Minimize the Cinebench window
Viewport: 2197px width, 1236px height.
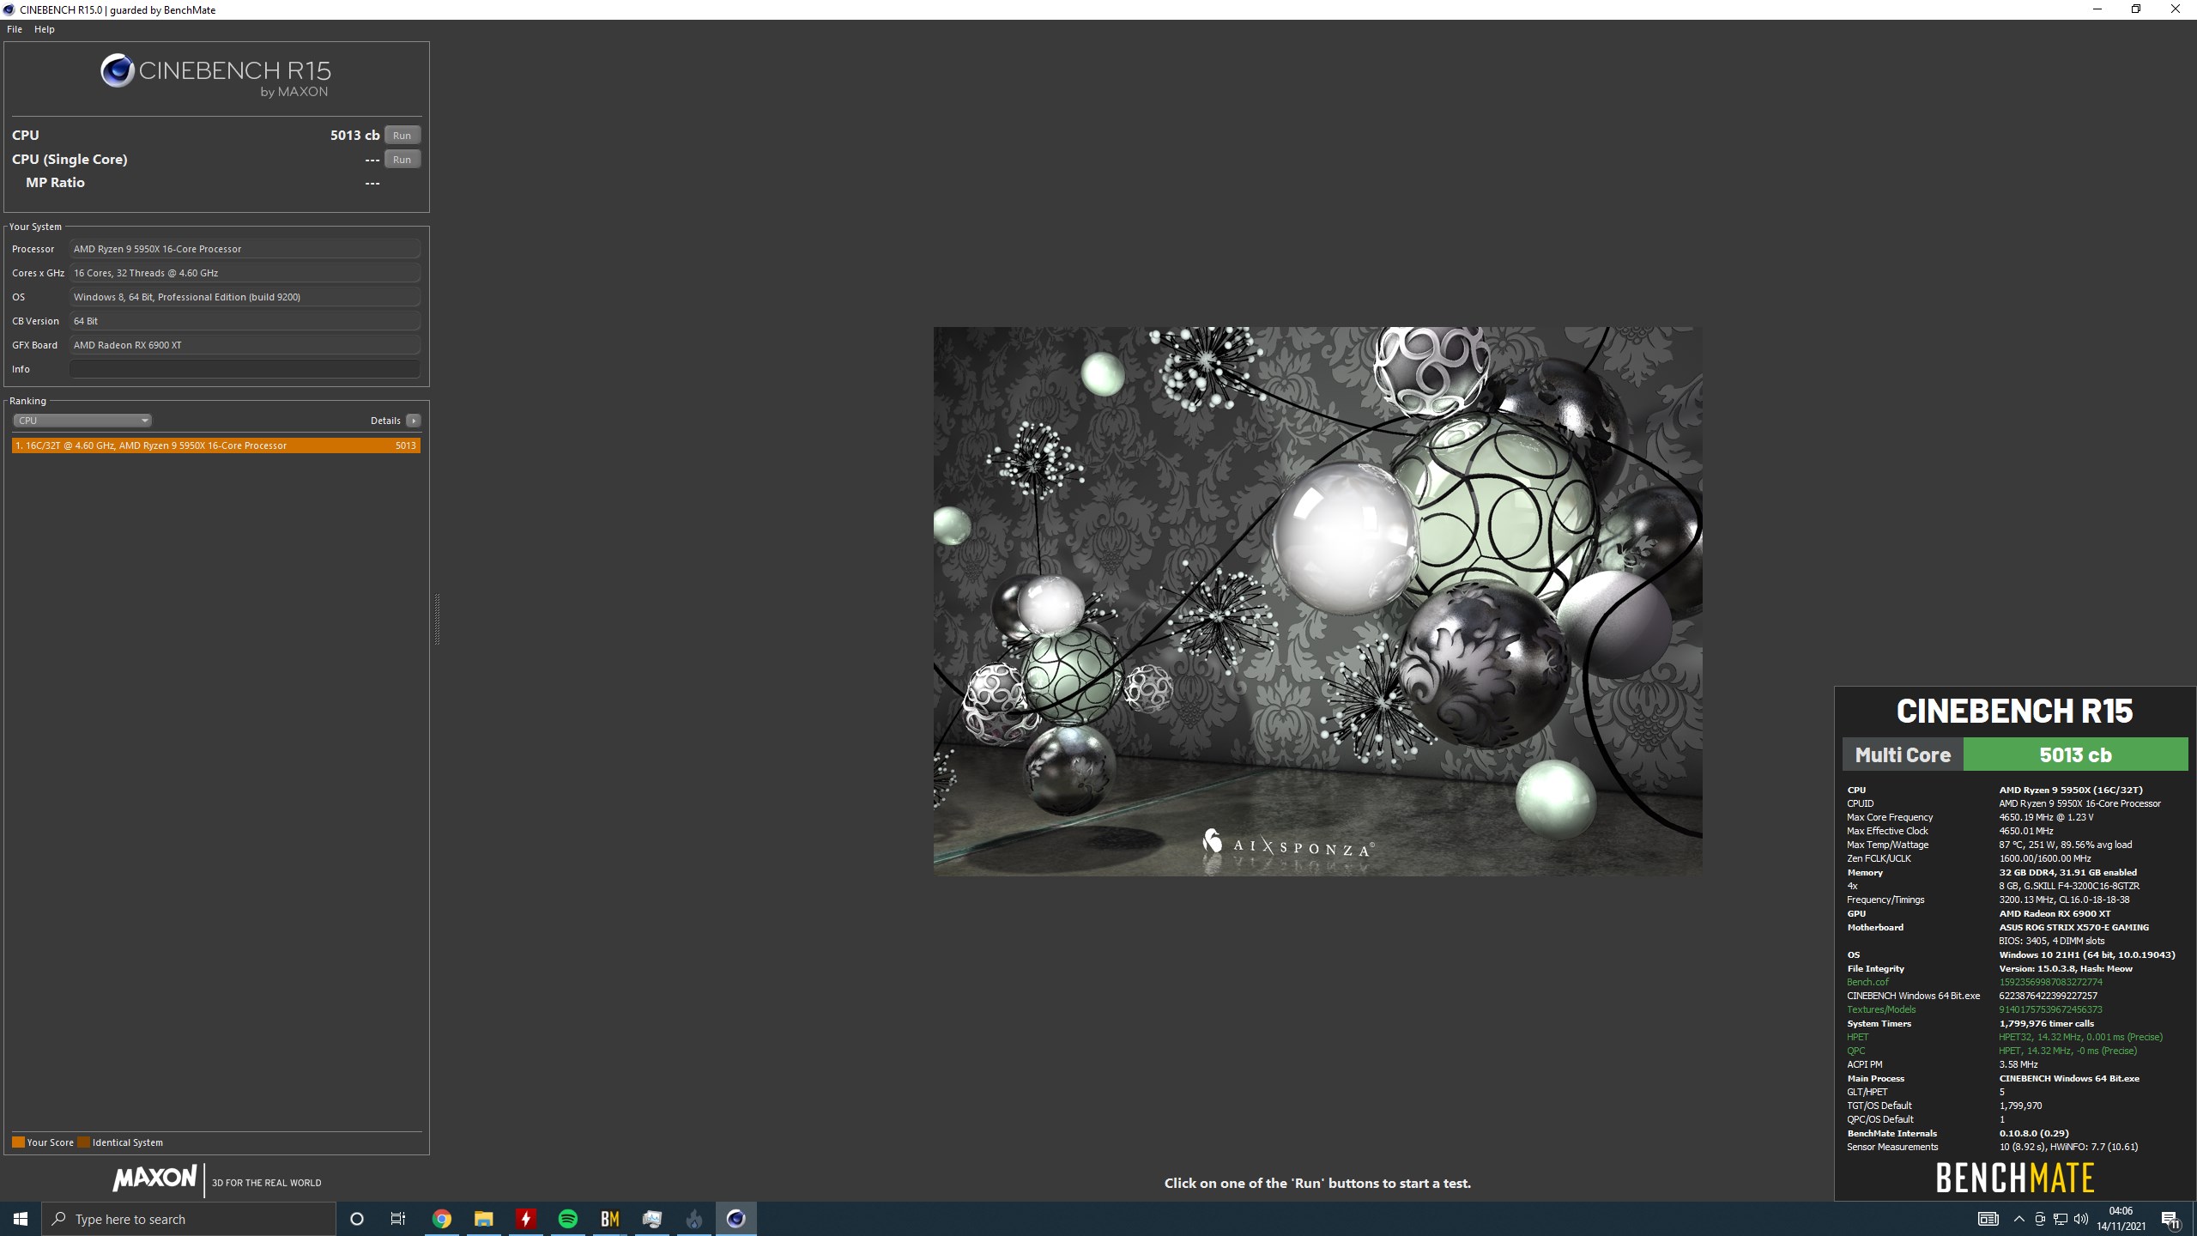coord(2097,9)
